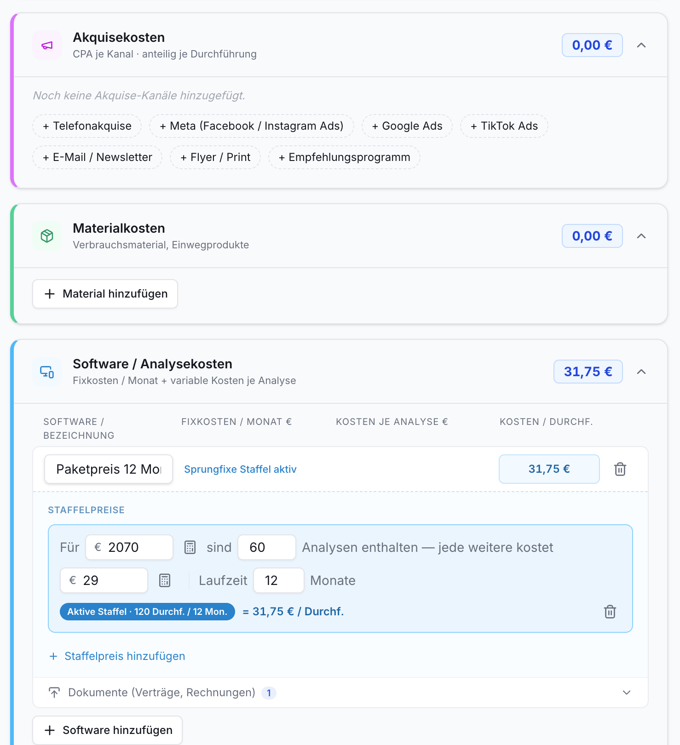Click the STAFFELPREISE heading

point(86,510)
